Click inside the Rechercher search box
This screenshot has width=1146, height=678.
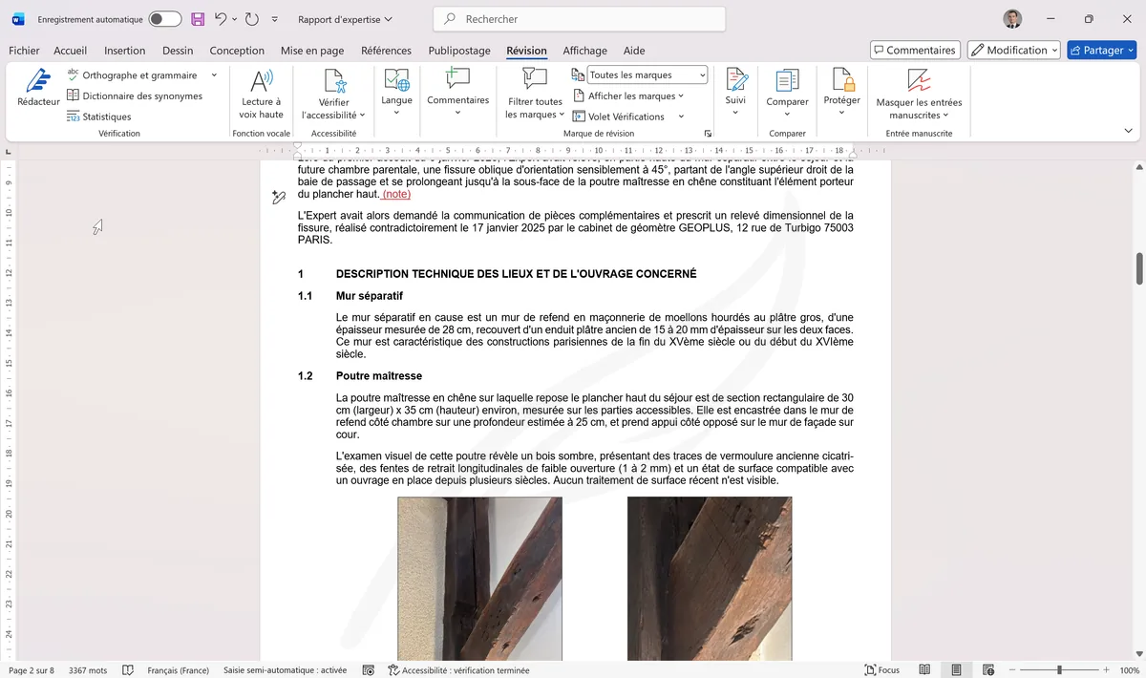pyautogui.click(x=578, y=18)
